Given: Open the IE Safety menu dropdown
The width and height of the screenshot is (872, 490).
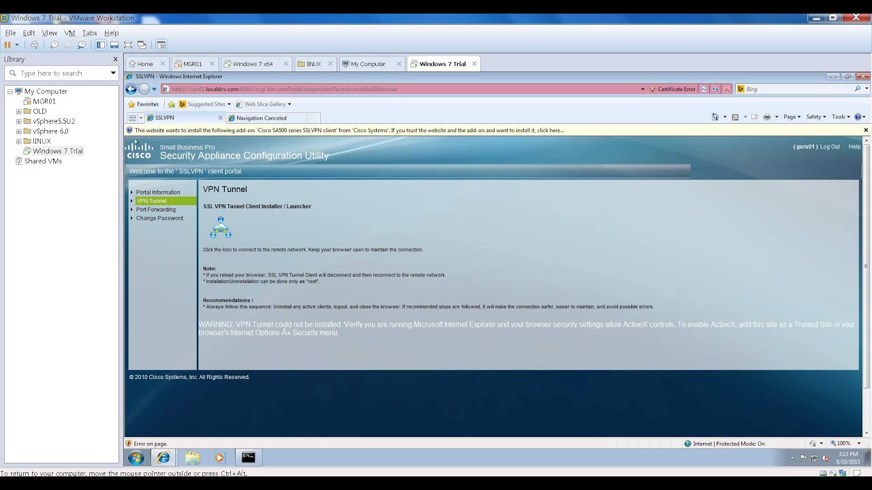Looking at the screenshot, I should pyautogui.click(x=816, y=117).
